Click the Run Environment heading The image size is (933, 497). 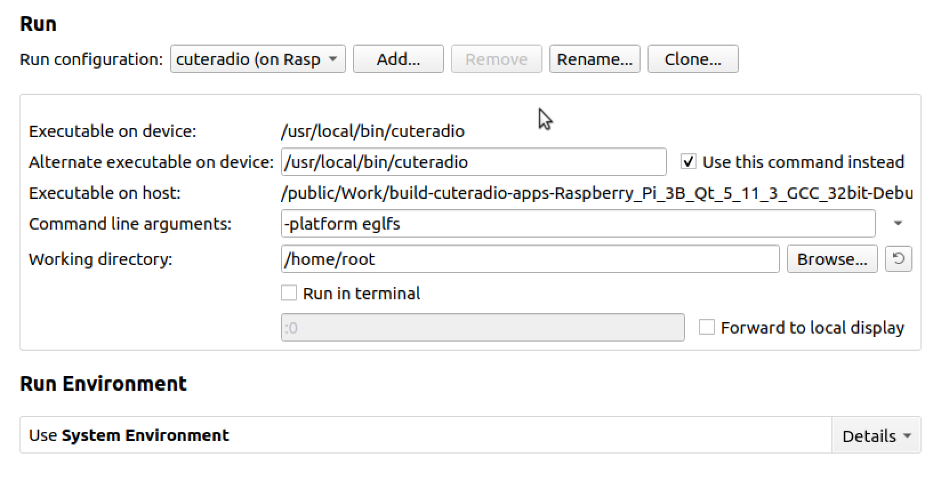pos(103,384)
